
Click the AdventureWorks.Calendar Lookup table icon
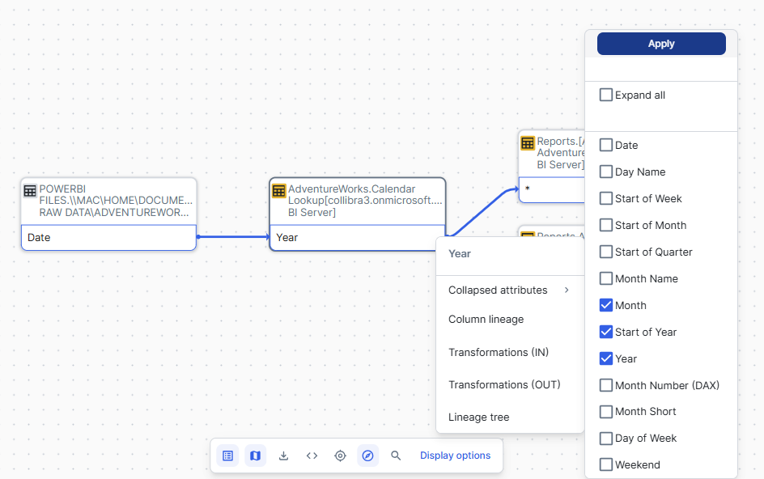click(278, 190)
